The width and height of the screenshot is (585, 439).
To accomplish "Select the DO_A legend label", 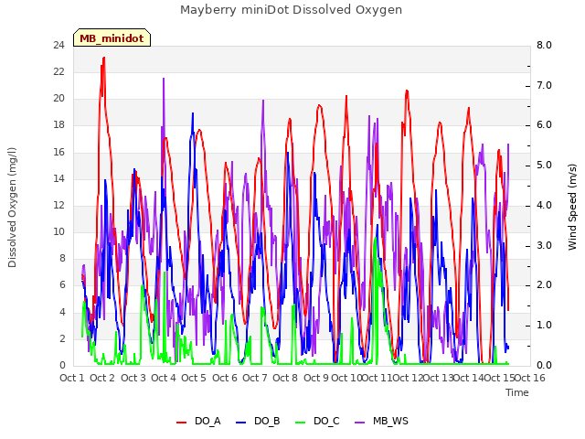I will [x=207, y=421].
